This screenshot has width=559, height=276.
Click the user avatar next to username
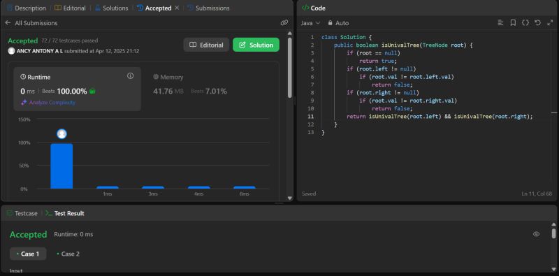pos(11,51)
